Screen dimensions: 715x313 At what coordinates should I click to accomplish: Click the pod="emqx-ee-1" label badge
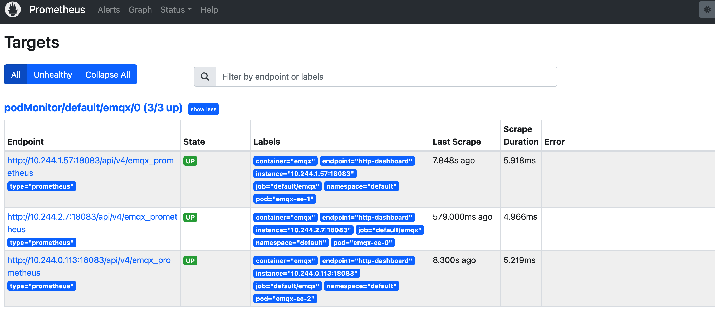point(284,199)
